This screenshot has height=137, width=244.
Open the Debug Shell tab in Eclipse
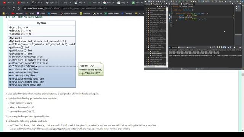[191, 47]
